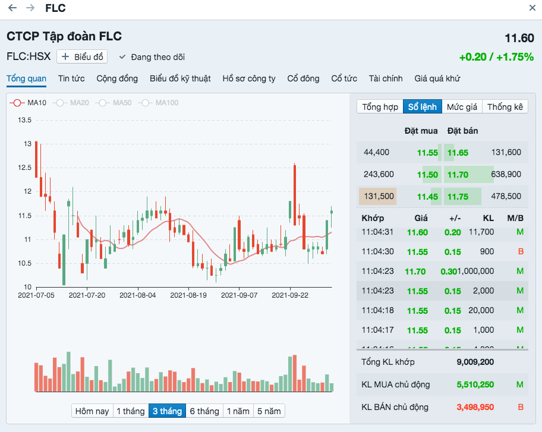Set chart range to 1 tháng
Image resolution: width=542 pixels, height=432 pixels.
(x=131, y=411)
